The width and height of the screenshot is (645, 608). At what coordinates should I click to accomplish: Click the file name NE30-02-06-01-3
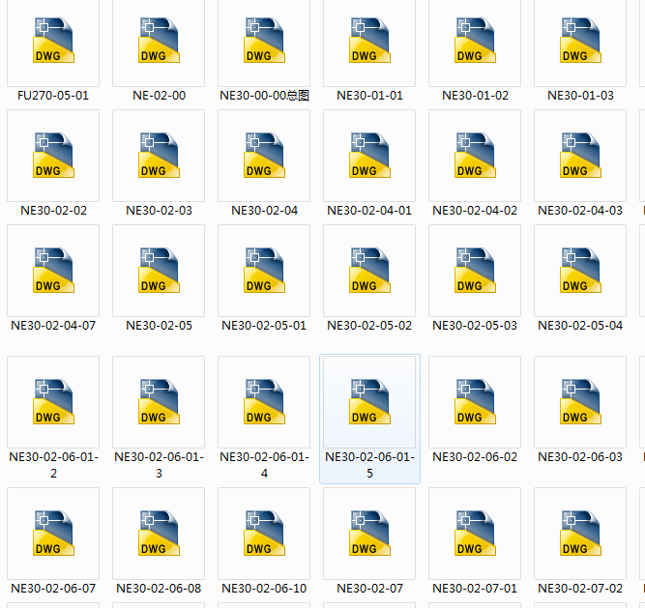pos(159,465)
